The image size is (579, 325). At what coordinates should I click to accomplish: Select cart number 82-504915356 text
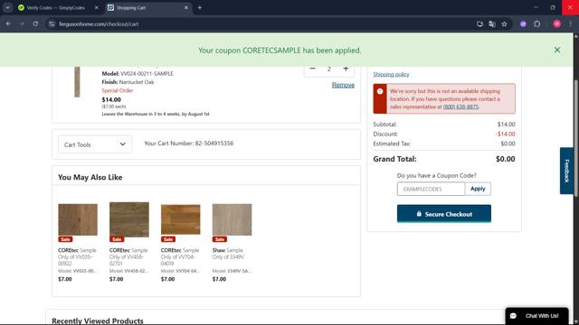click(214, 144)
